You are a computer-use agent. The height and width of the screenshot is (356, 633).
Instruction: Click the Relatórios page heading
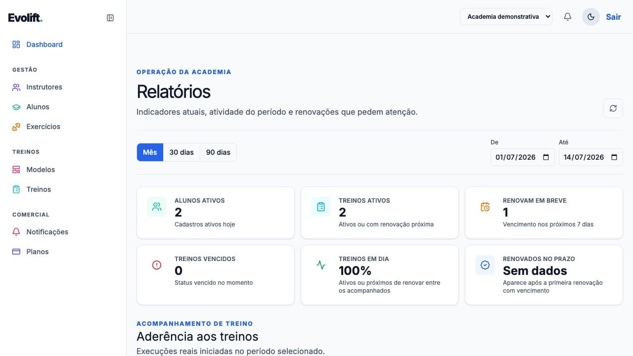pos(174,92)
